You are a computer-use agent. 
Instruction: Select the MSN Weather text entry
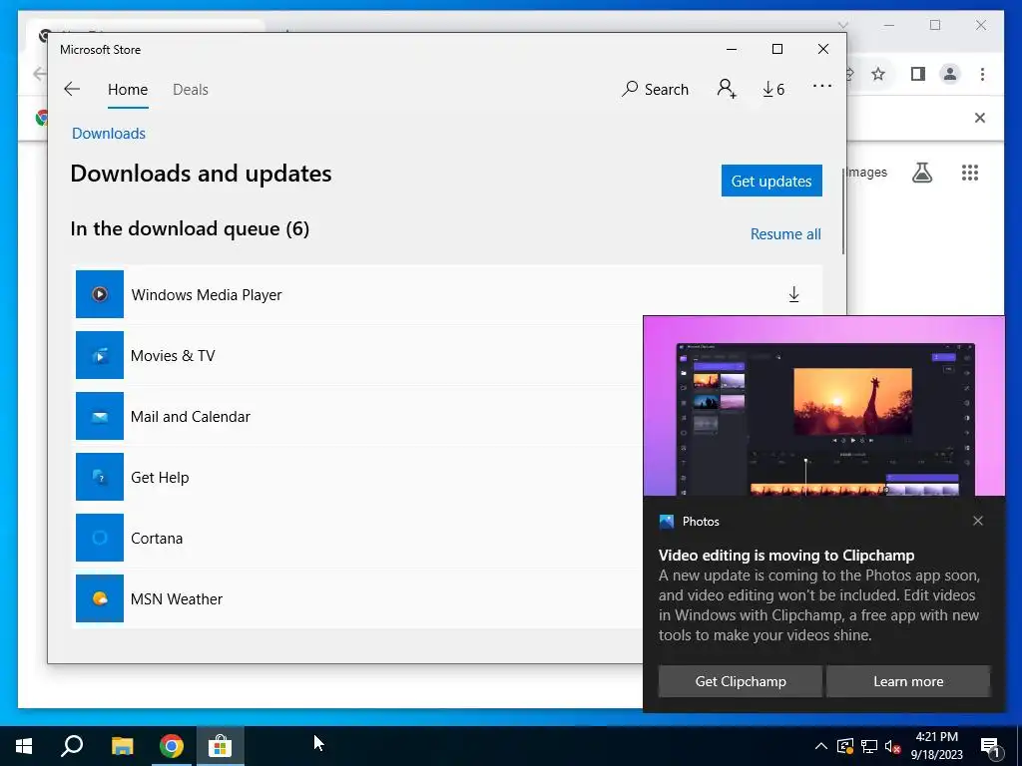177,598
